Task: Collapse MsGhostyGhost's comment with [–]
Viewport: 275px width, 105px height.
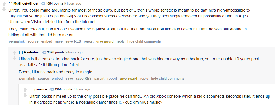Action: click(10, 3)
